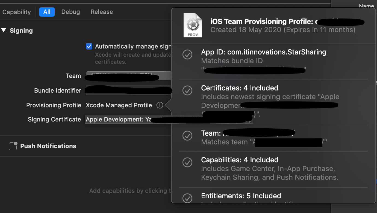Click the checkmark icon beside Team
This screenshot has width=377, height=213.
(x=187, y=136)
